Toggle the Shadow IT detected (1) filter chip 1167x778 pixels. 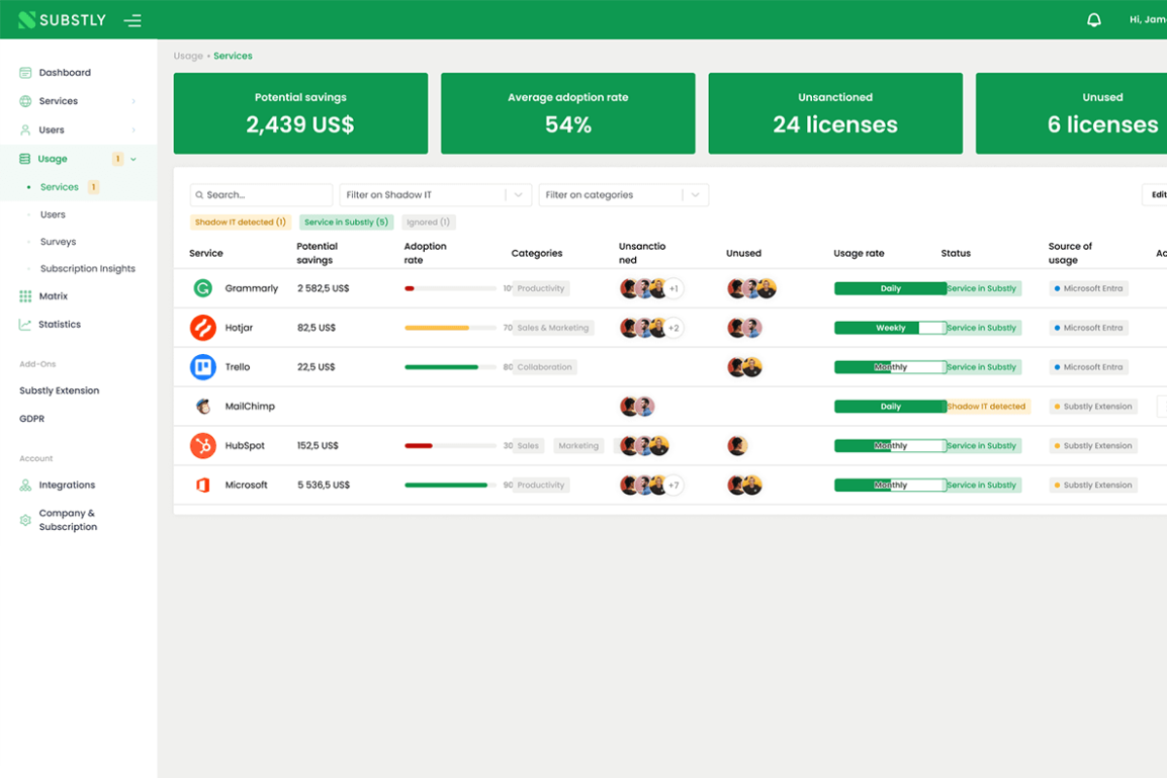(x=240, y=222)
